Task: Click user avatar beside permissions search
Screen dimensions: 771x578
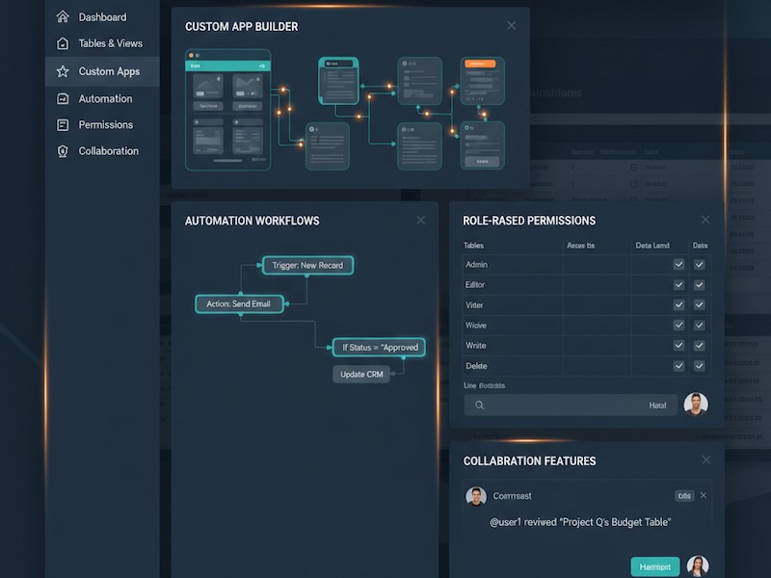Action: 696,404
